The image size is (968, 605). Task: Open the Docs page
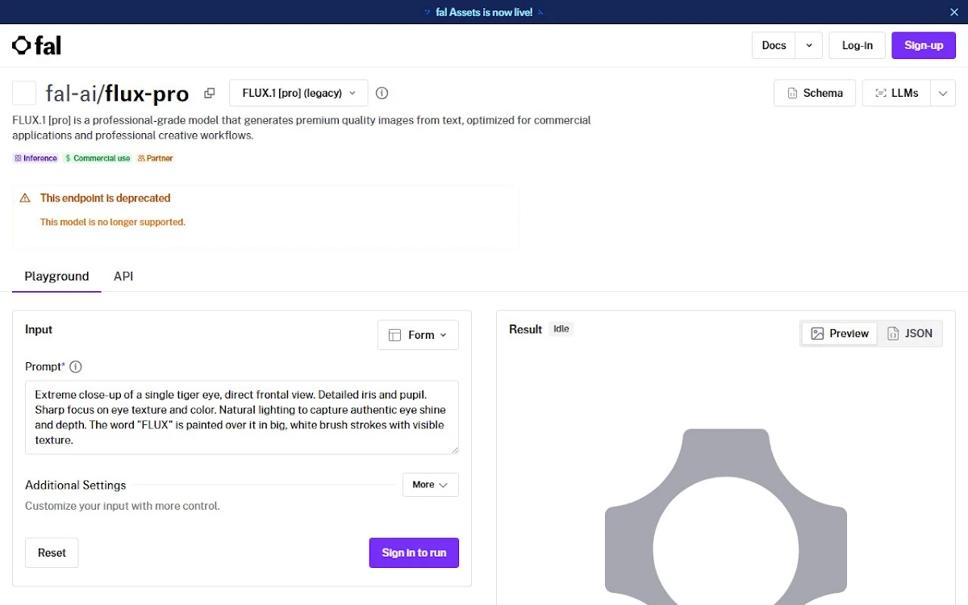(774, 45)
